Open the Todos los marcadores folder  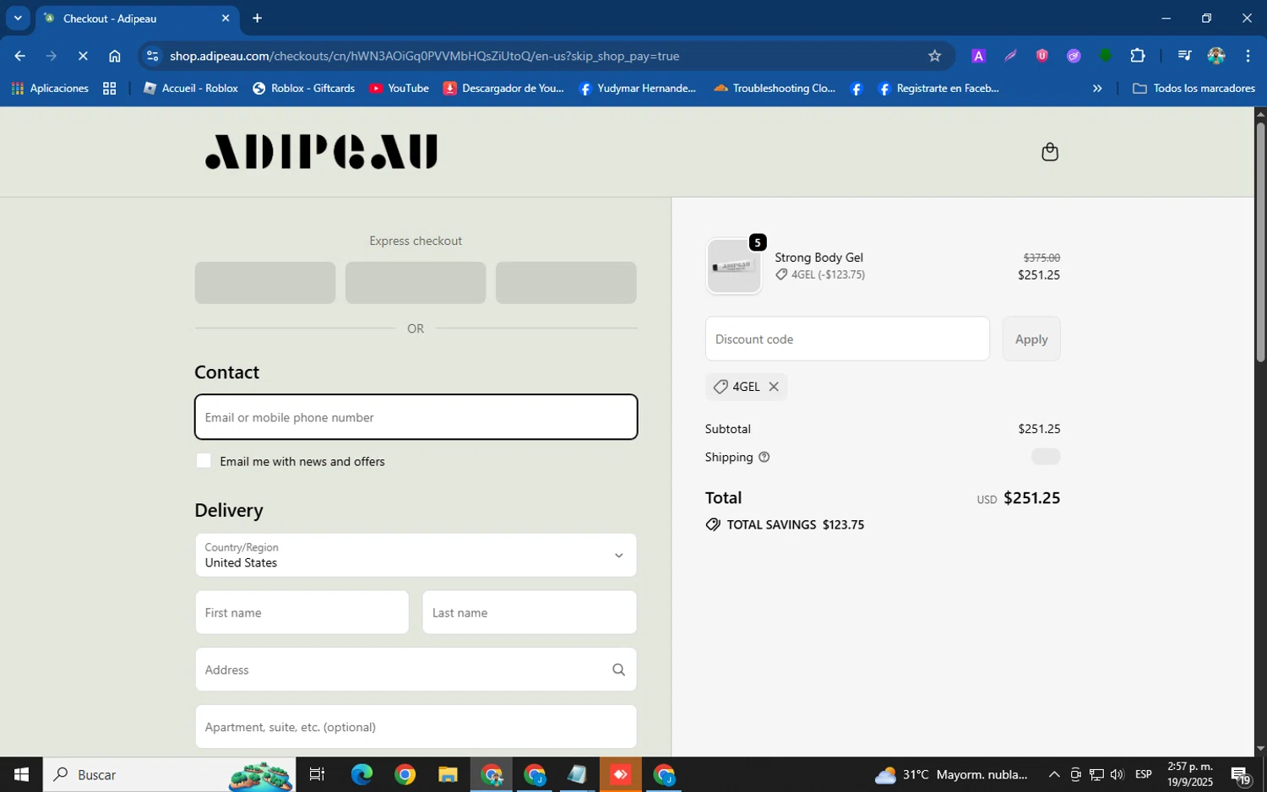coord(1194,88)
